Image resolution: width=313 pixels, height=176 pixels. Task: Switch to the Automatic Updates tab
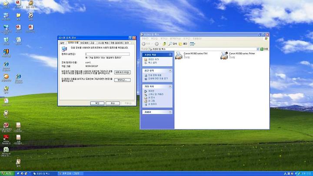point(117,43)
